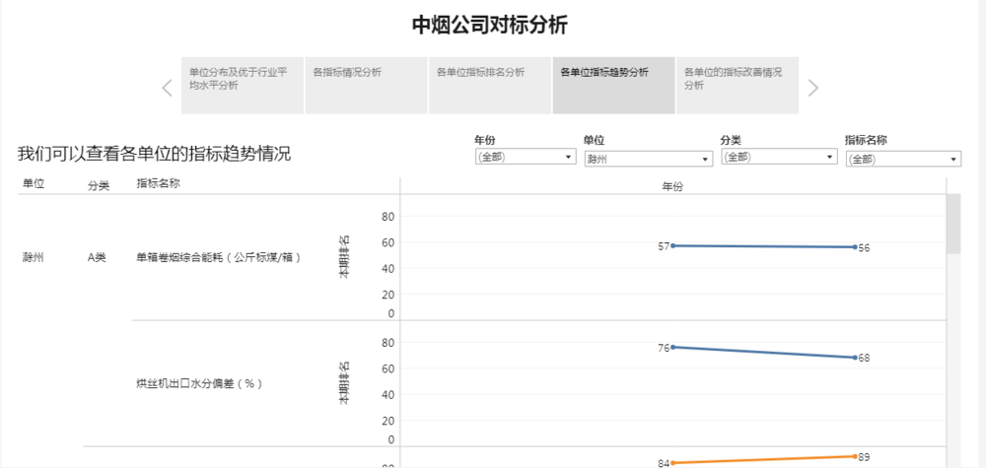Click the 单箱卷烟综合能耗 indicator label
The image size is (986, 468).
point(218,257)
